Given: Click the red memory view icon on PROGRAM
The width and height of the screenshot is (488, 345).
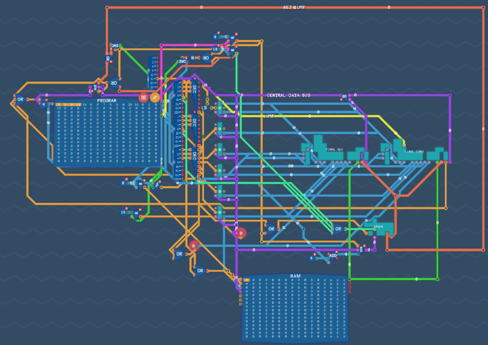Looking at the screenshot, I should click(x=143, y=97).
